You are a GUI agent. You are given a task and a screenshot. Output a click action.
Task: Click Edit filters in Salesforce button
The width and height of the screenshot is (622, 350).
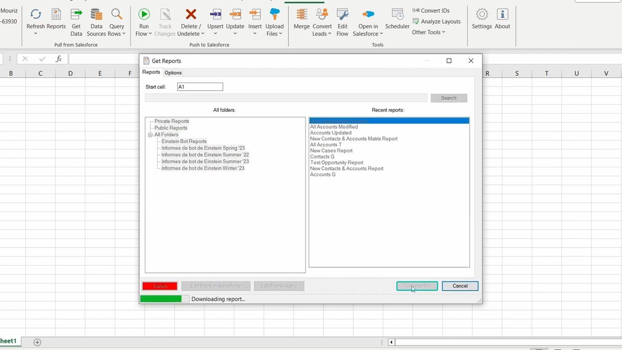[216, 286]
